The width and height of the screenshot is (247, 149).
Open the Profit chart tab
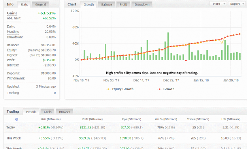[x=123, y=5]
